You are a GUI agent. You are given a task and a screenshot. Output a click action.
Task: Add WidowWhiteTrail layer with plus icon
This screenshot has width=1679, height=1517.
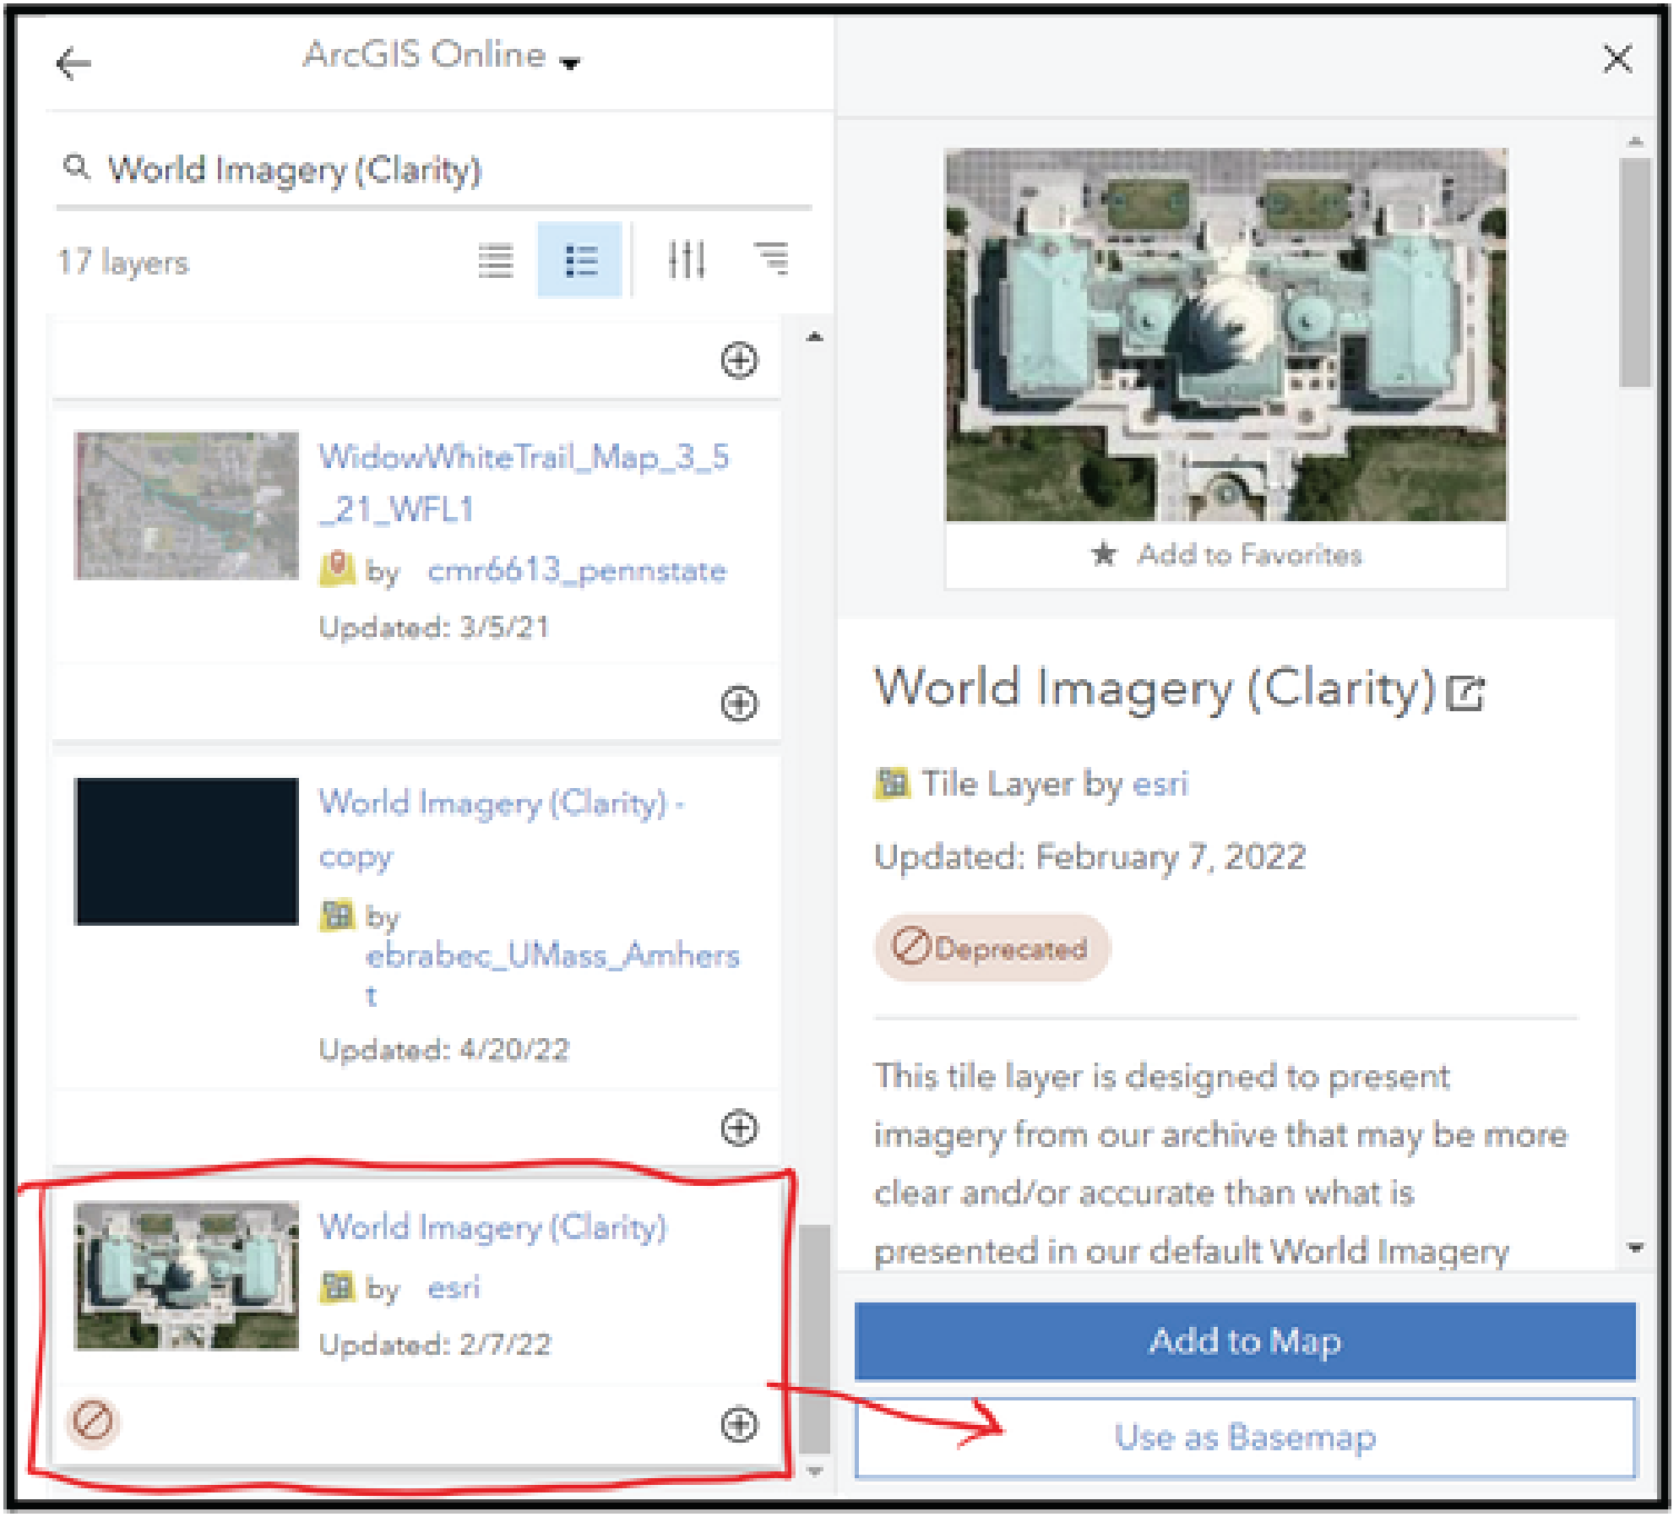tap(739, 704)
